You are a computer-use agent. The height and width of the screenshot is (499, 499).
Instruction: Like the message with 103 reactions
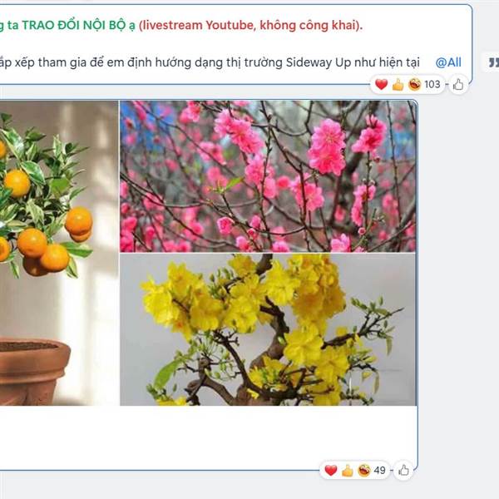pos(458,85)
